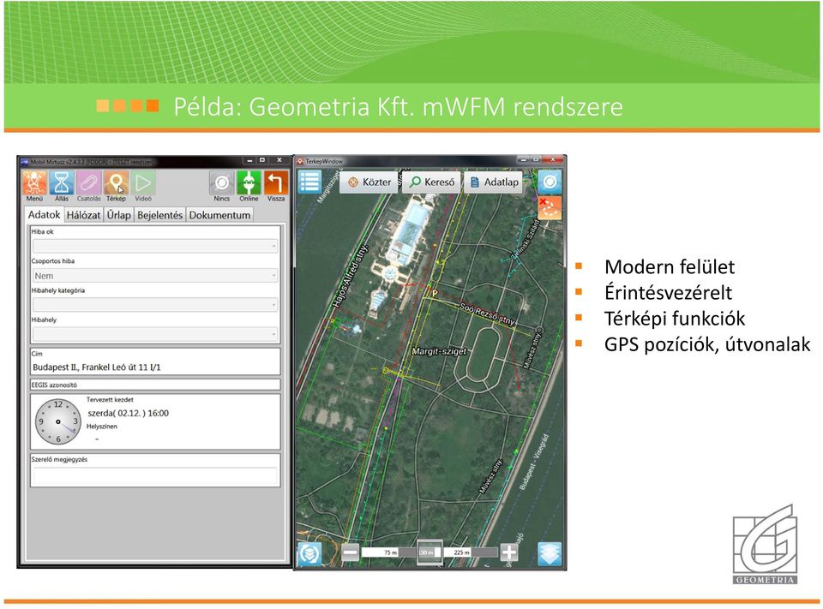Open the Hibahely dropdown
823x609 pixels.
(x=155, y=334)
